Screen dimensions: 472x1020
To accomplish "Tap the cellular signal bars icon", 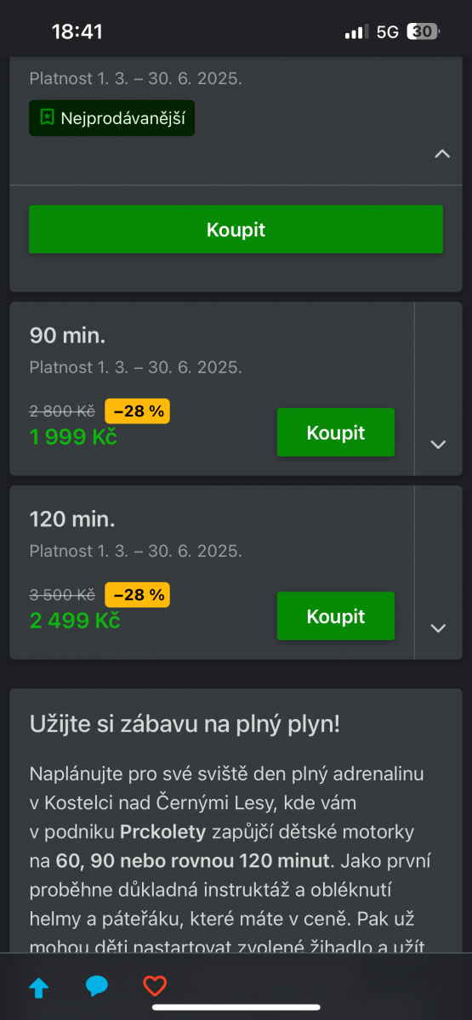I will pos(356,32).
